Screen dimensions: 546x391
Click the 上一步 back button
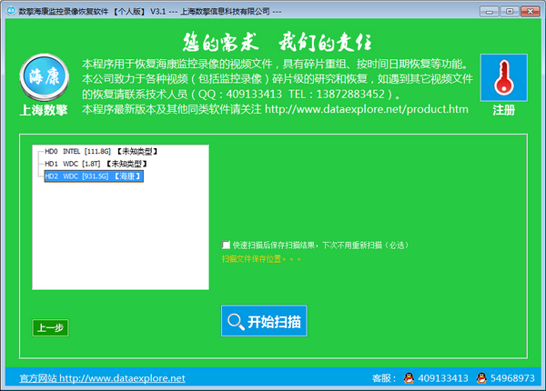point(50,327)
